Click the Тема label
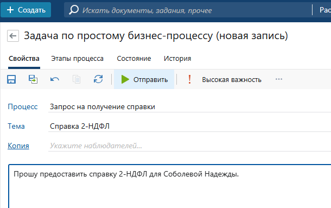The image size is (331, 208). pos(16,126)
